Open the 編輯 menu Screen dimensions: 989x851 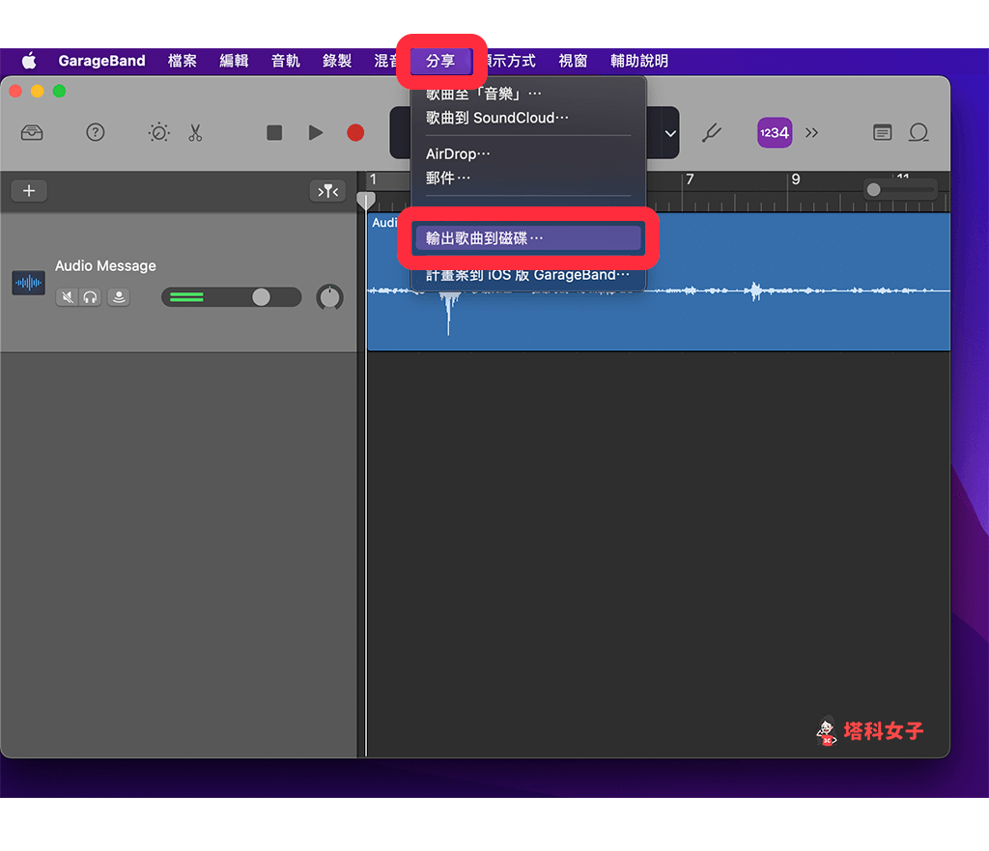234,61
